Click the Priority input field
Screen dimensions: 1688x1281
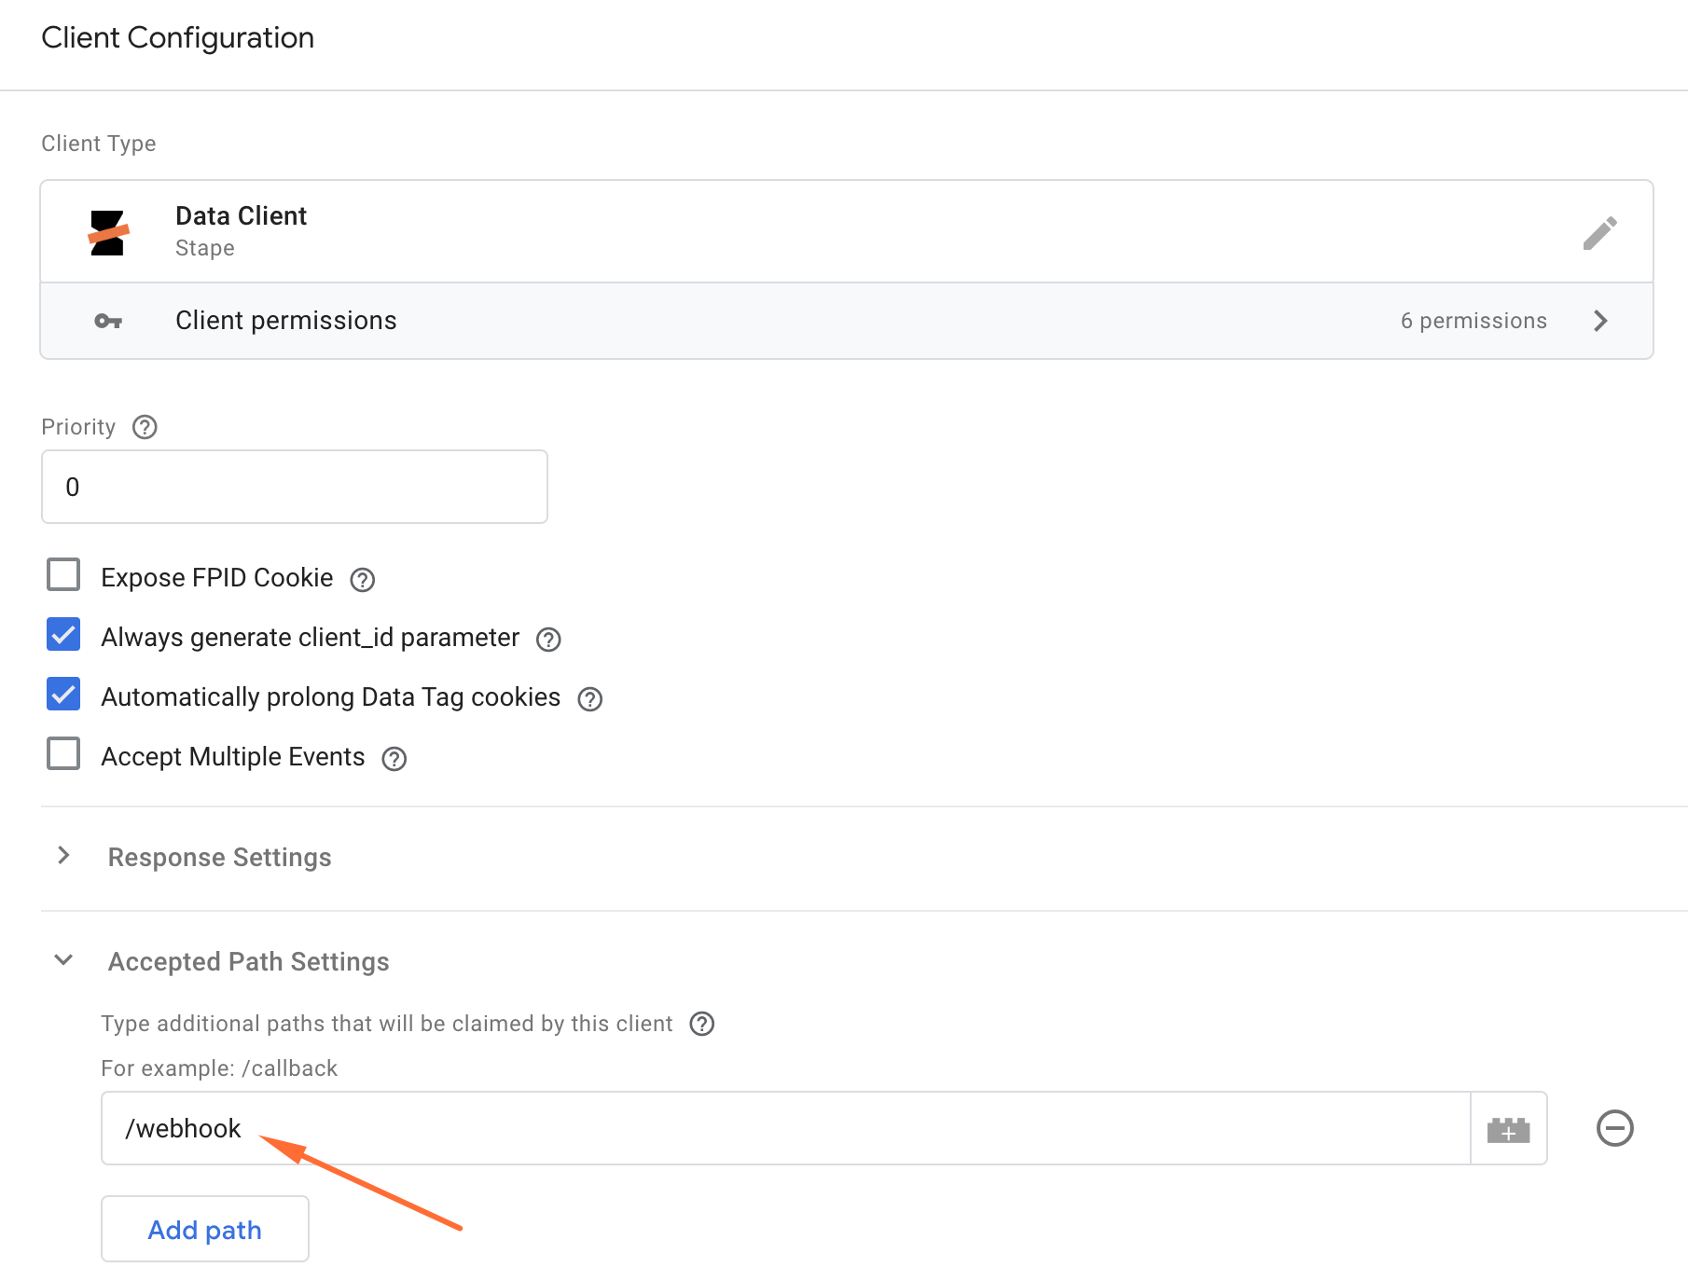[x=295, y=487]
